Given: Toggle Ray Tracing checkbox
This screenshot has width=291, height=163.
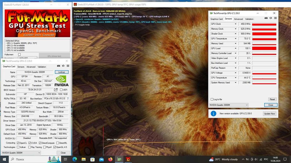Looking at the screenshot, I should 29,147.
